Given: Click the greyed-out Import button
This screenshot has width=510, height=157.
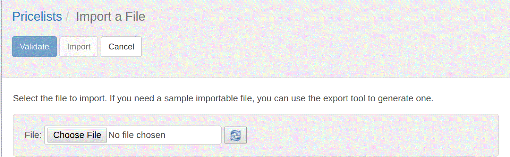Looking at the screenshot, I should click(x=79, y=47).
